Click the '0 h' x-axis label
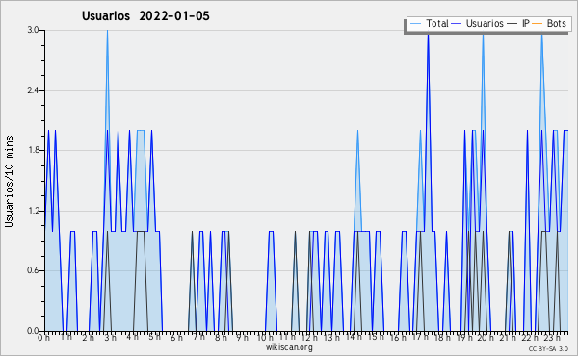This screenshot has height=356, width=578. [43, 337]
